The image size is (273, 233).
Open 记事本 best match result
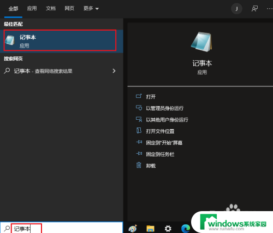[x=62, y=41]
